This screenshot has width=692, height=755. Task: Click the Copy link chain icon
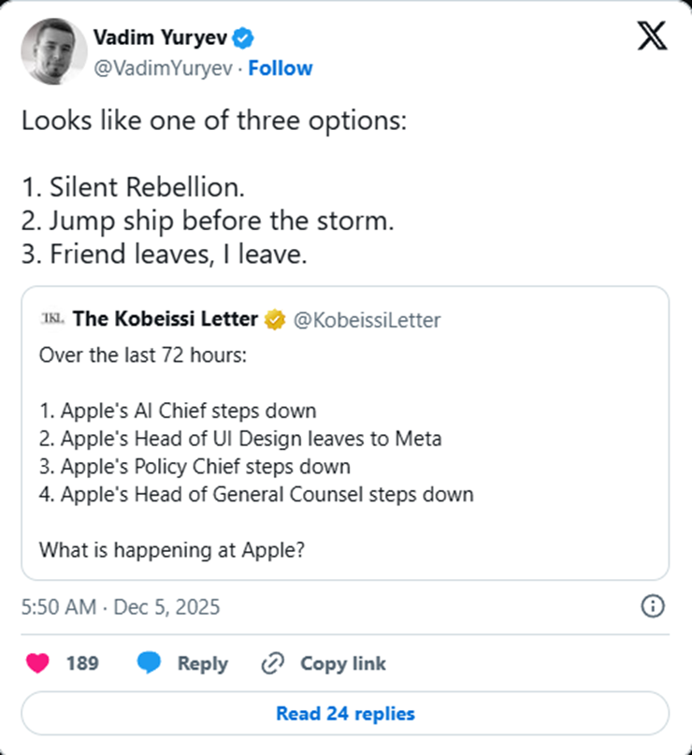[271, 663]
